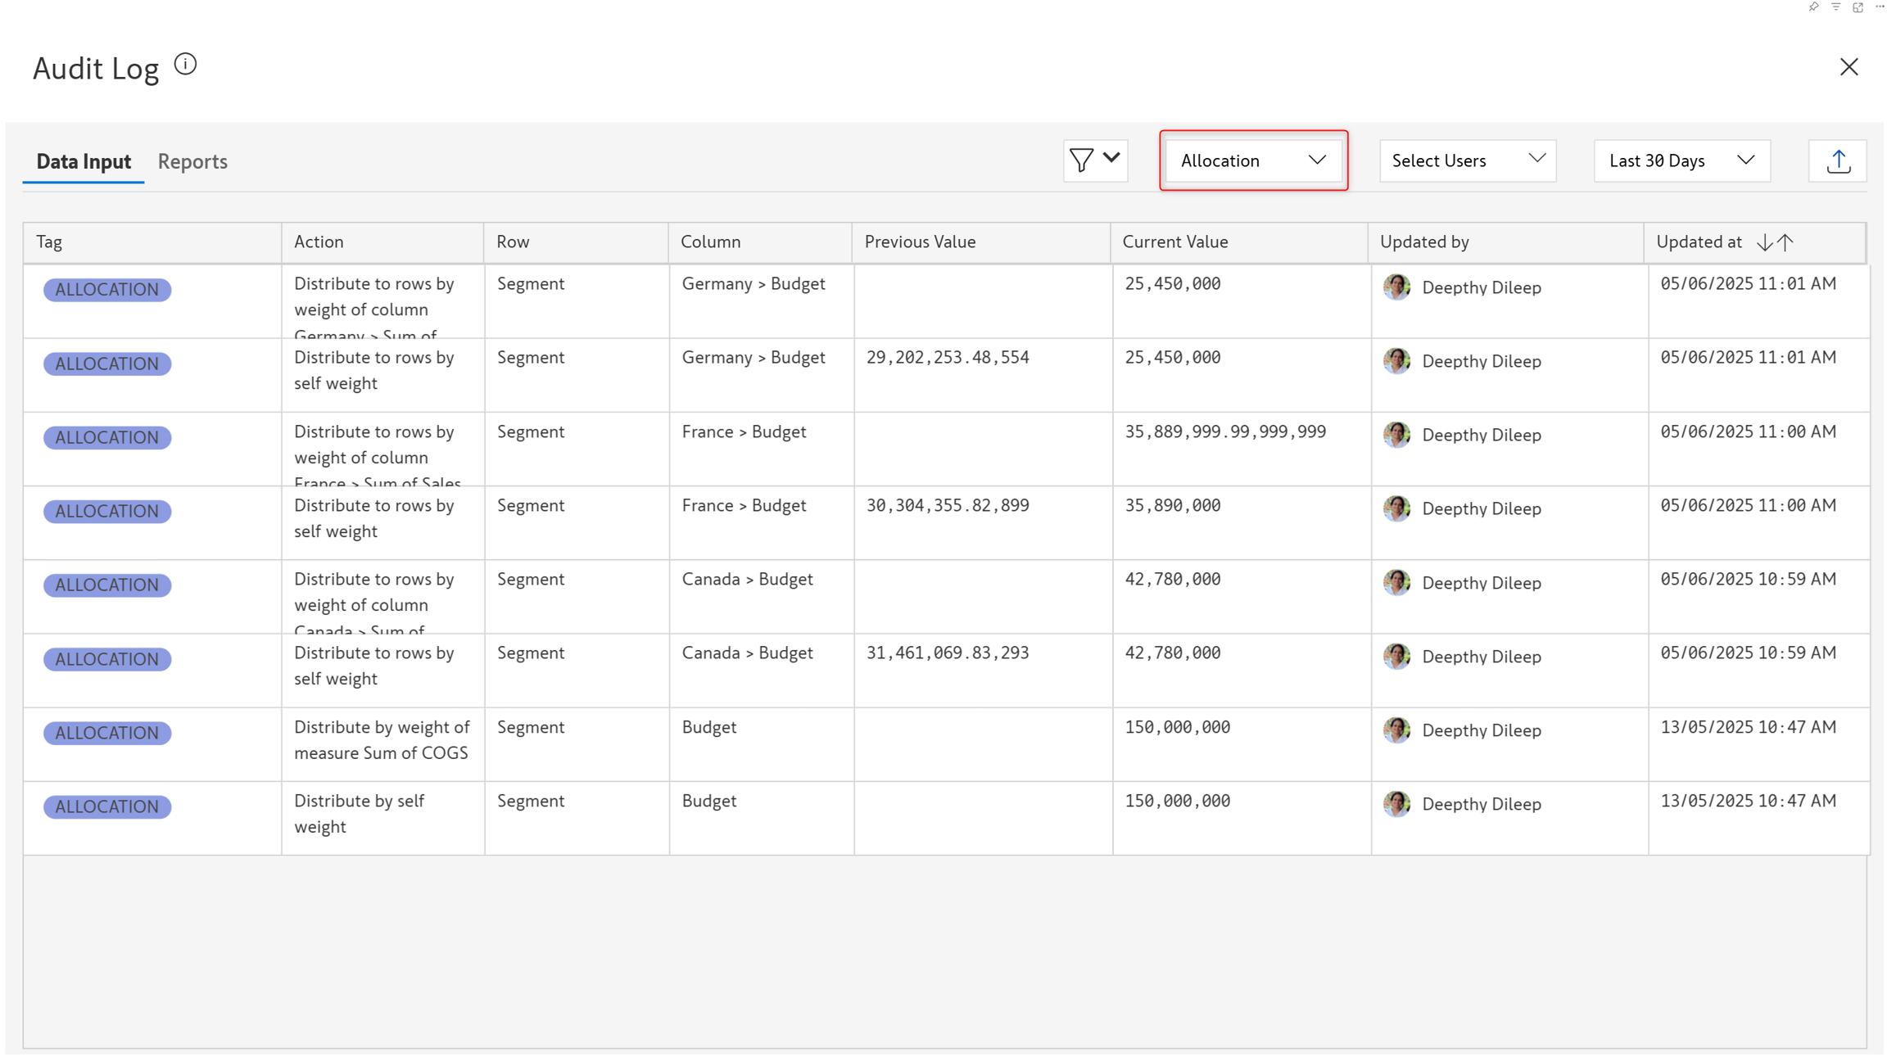Open the Last 30 Days dropdown
This screenshot has width=1887, height=1057.
[1681, 160]
